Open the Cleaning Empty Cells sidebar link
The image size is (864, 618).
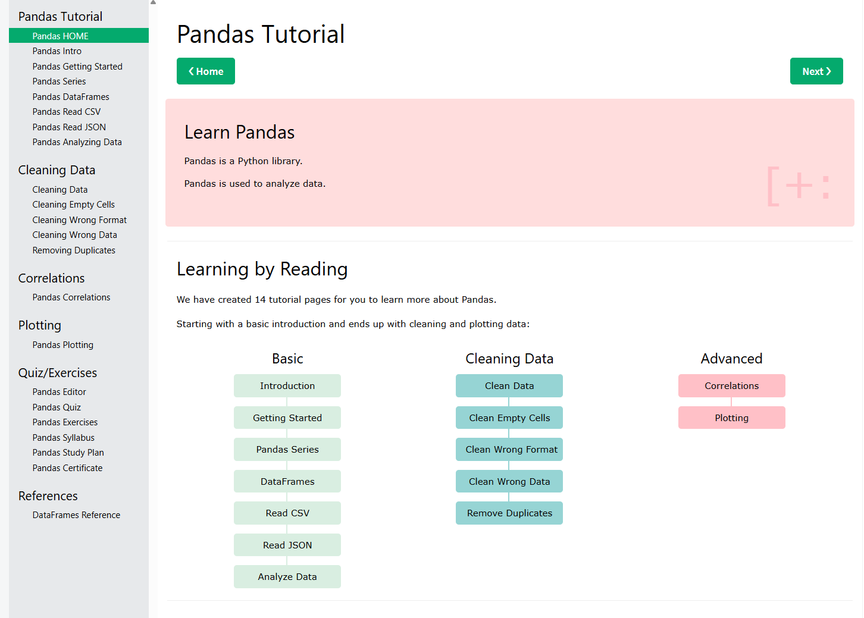[73, 204]
